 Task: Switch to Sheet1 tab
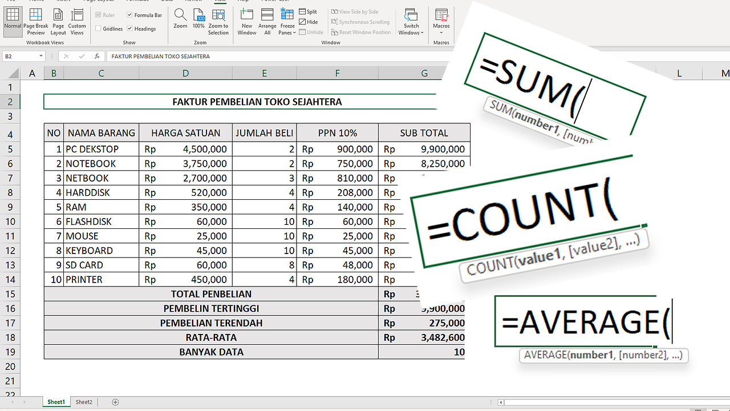pyautogui.click(x=56, y=402)
